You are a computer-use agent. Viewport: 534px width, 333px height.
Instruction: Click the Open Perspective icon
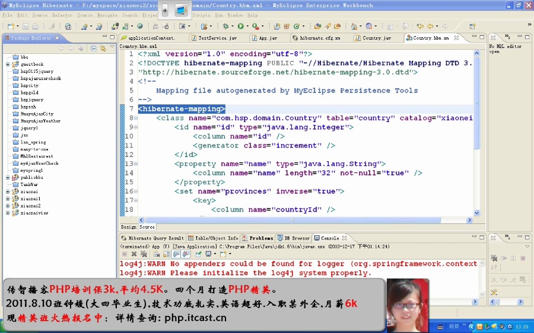[472, 26]
